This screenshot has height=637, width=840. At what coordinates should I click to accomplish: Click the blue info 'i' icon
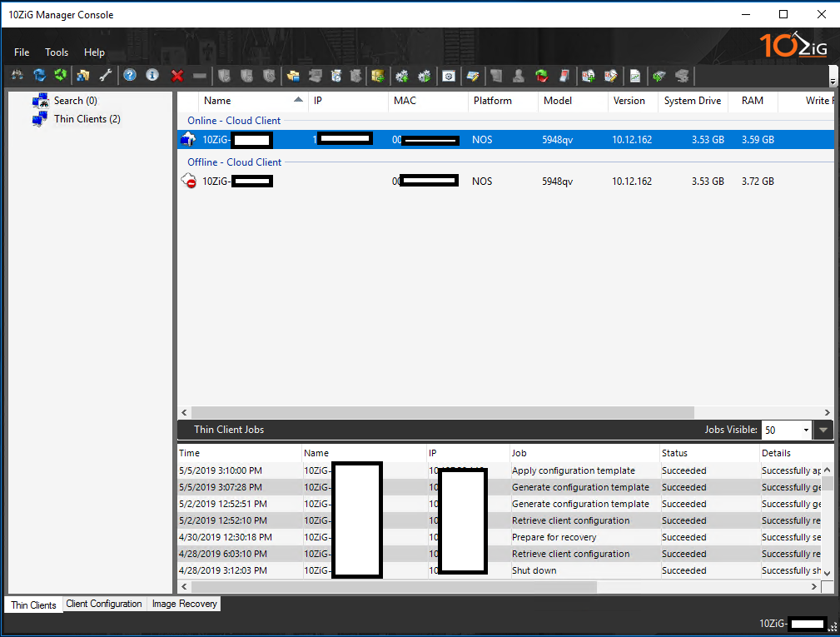pyautogui.click(x=152, y=76)
